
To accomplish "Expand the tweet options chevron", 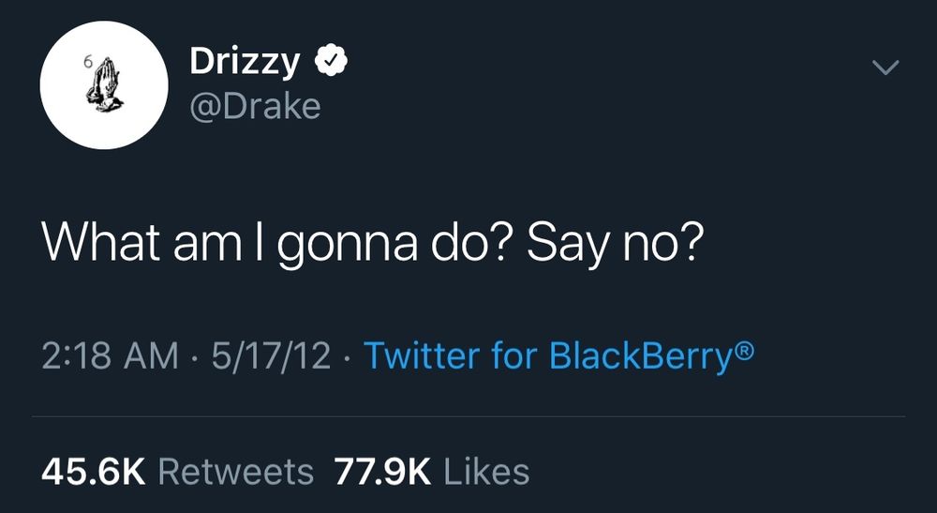I will tap(885, 68).
